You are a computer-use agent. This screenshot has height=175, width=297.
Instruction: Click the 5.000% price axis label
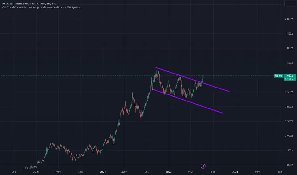click(x=289, y=48)
